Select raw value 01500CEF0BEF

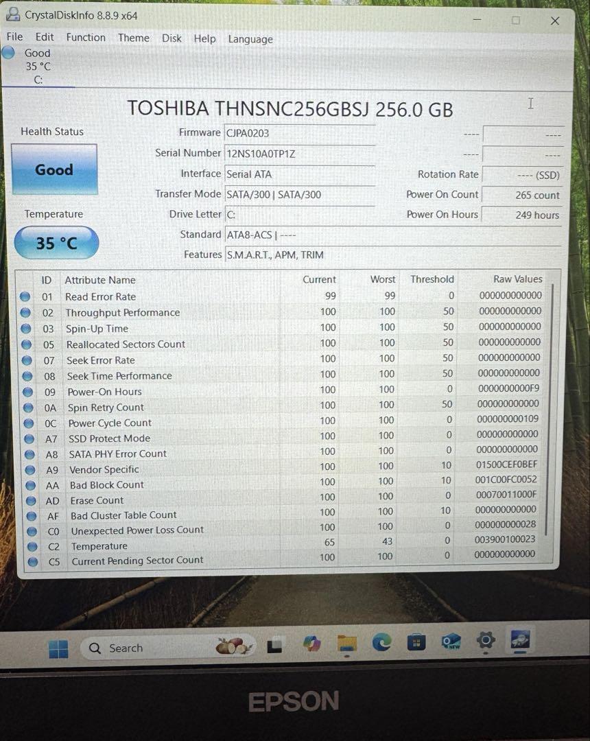tap(506, 464)
